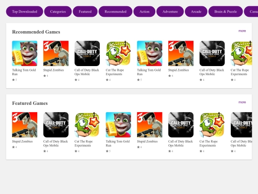Click first 'Stupid Zombies' title in Featured Games

(x=22, y=141)
